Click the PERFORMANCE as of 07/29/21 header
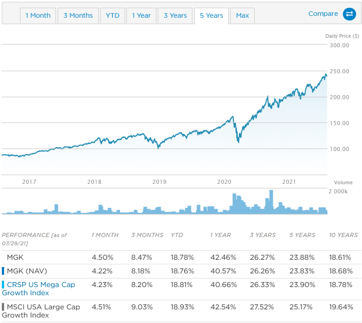Image resolution: width=362 pixels, height=323 pixels. 34,239
